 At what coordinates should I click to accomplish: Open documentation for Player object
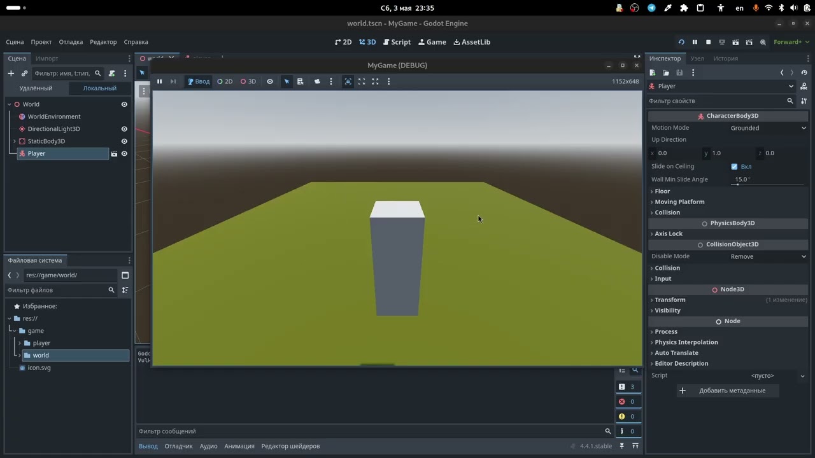(804, 86)
